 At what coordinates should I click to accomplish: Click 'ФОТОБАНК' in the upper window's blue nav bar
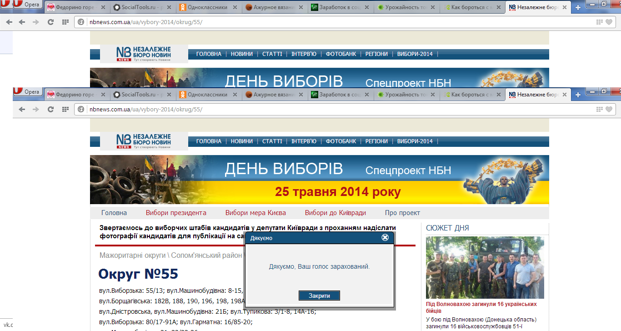coord(341,54)
